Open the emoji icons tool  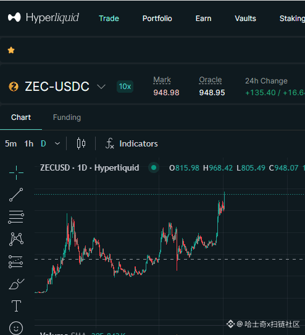pos(16,328)
